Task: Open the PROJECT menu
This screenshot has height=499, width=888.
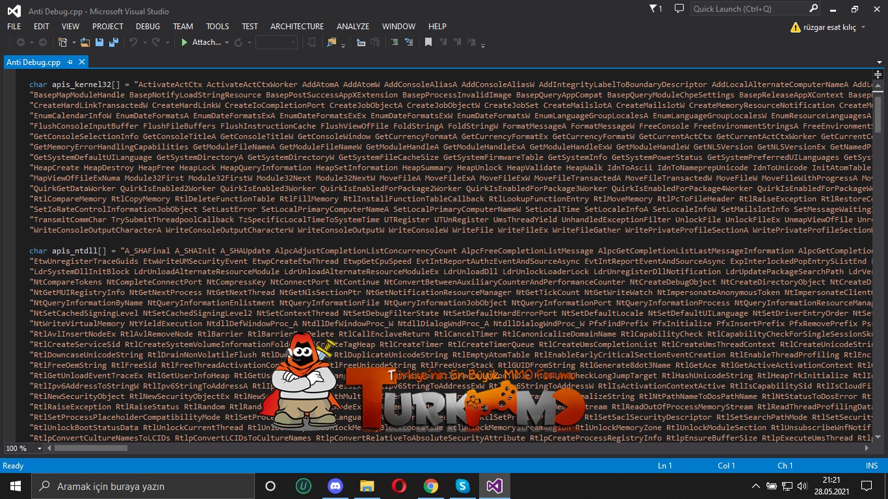Action: point(108,27)
